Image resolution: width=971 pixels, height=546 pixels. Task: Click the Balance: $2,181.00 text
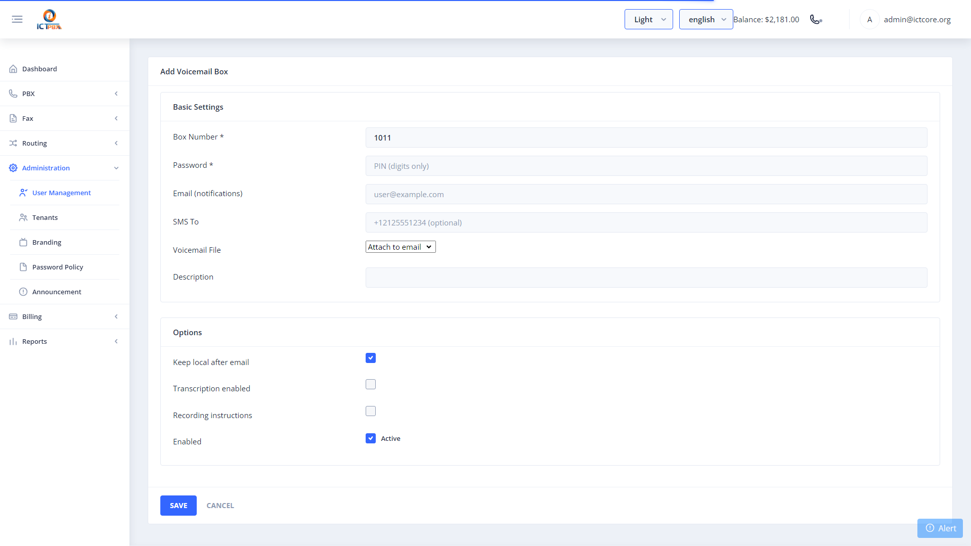(x=766, y=19)
